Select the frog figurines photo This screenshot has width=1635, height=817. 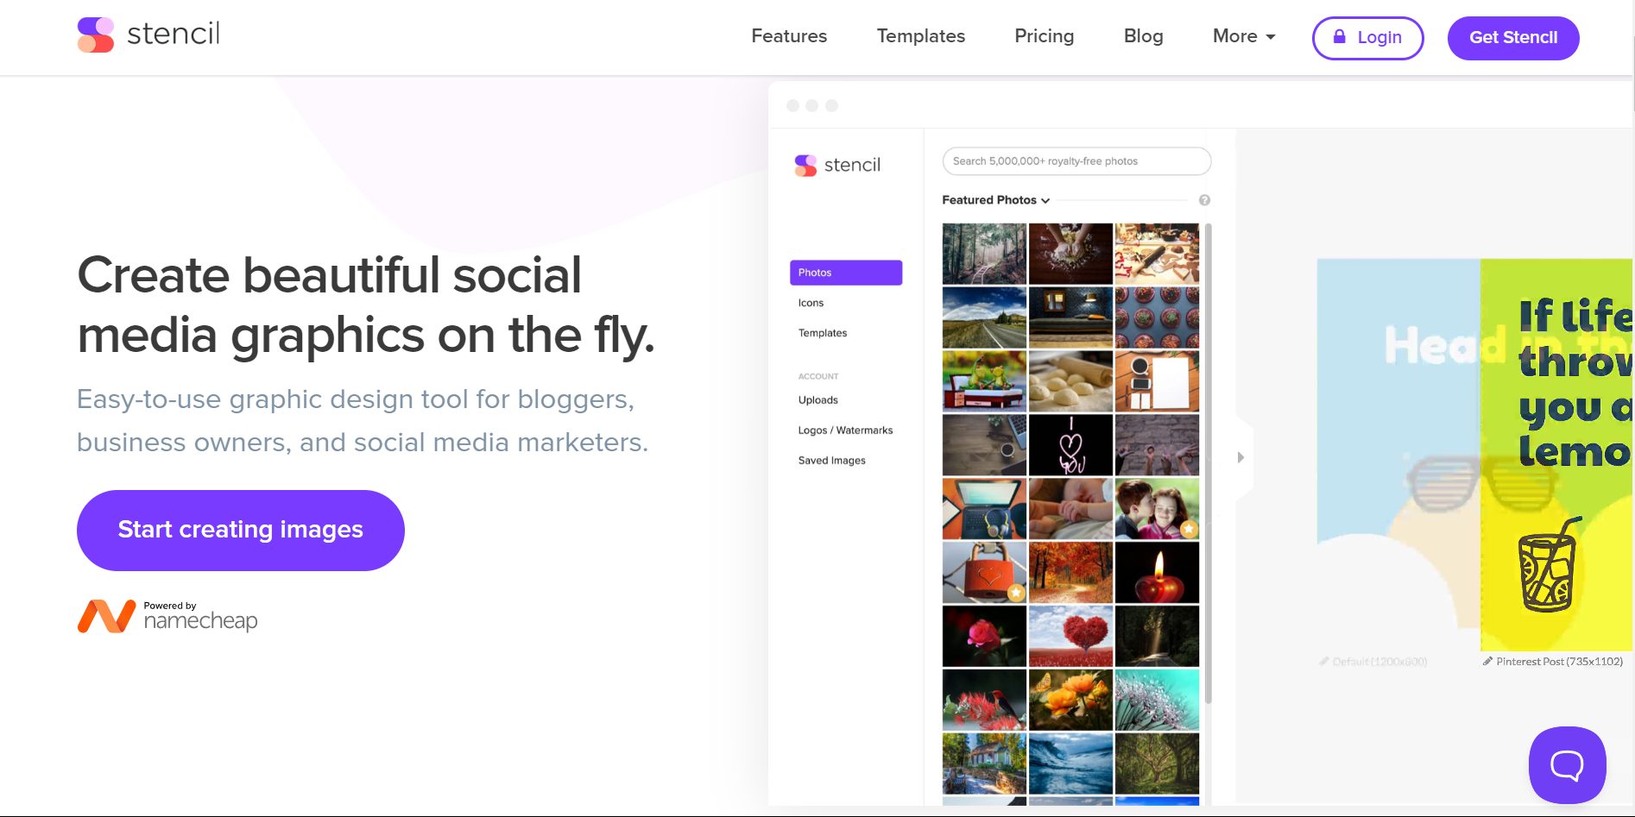984,381
